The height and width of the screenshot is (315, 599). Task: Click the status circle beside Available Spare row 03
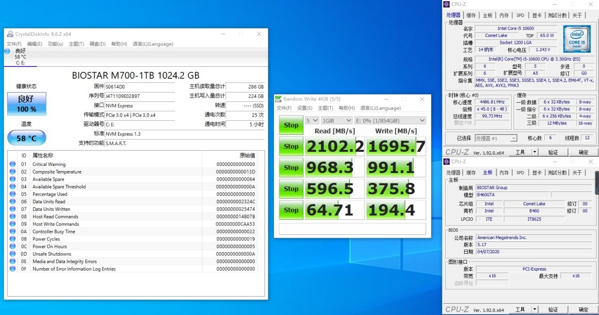12,179
